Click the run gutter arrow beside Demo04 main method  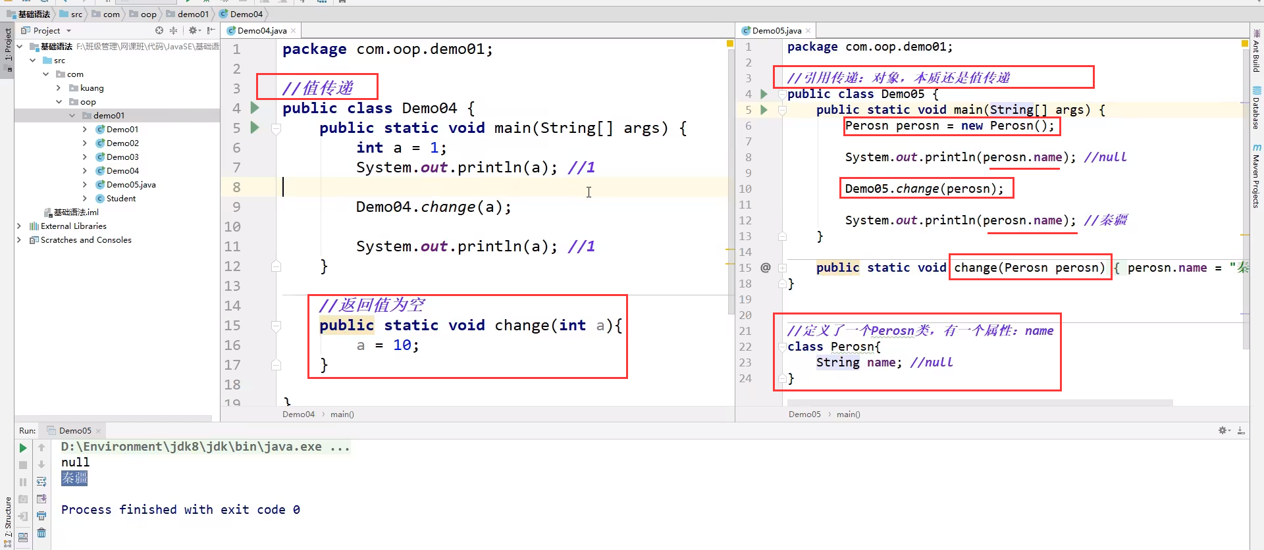coord(255,128)
